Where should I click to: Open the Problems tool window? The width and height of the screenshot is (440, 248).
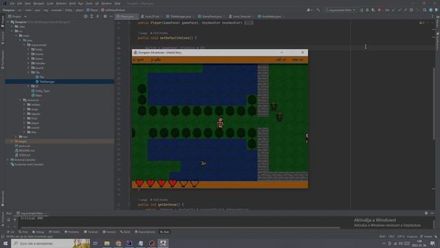71,232
